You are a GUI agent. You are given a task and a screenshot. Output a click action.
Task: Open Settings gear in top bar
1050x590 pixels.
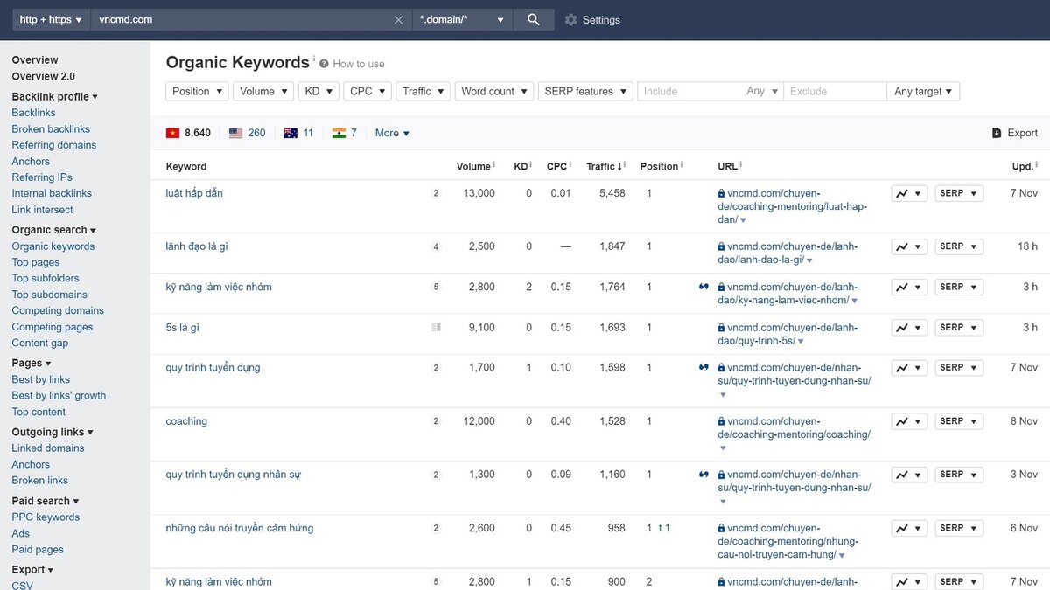click(570, 20)
